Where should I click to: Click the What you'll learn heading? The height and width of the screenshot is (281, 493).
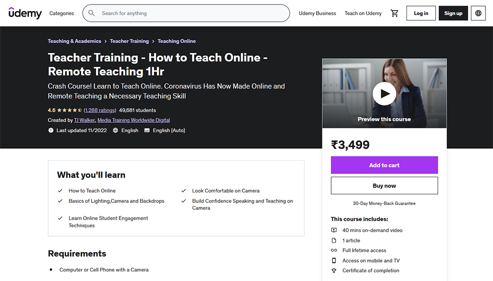point(91,175)
